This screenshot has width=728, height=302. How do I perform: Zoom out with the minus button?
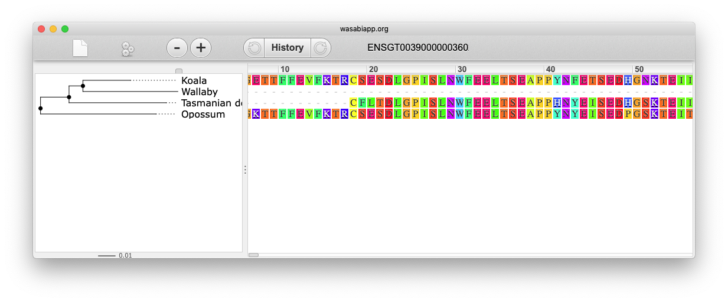click(x=177, y=48)
